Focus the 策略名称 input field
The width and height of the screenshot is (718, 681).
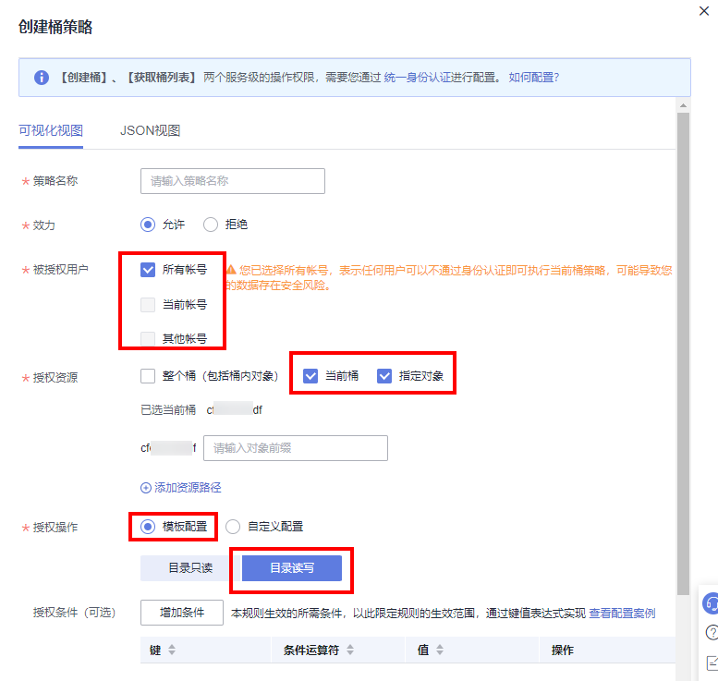(233, 181)
